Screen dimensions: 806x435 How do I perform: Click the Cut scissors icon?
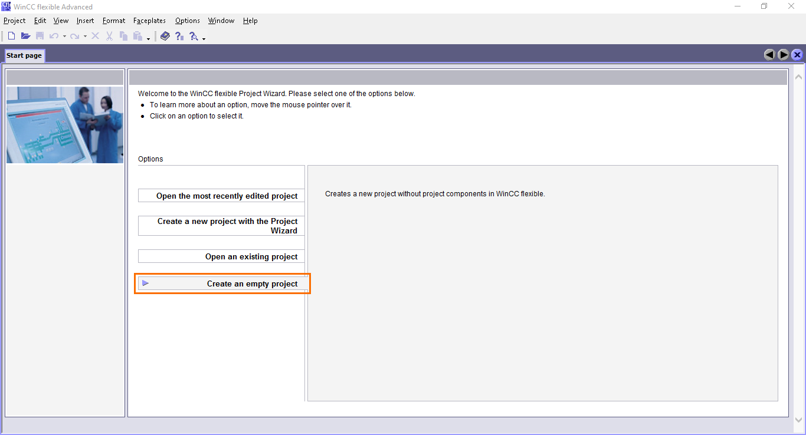[109, 37]
